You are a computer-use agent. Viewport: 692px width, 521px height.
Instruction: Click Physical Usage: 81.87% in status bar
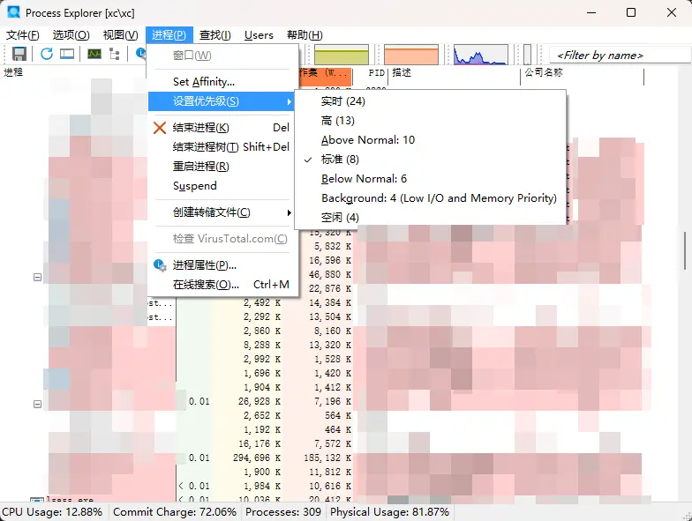pos(390,512)
